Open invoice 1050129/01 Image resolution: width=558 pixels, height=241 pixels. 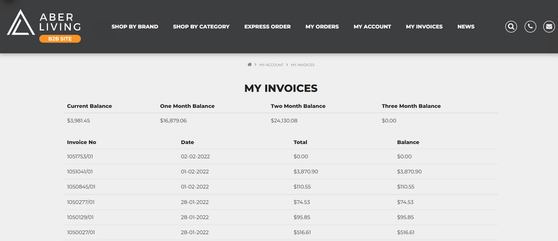point(81,217)
